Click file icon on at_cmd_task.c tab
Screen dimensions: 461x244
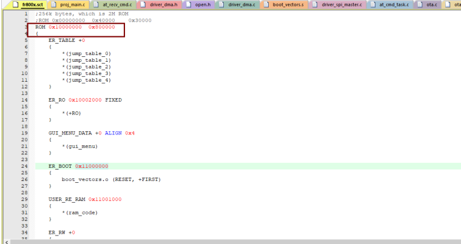coord(373,4)
